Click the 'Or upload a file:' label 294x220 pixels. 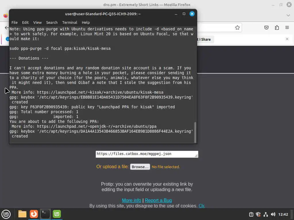(113, 166)
